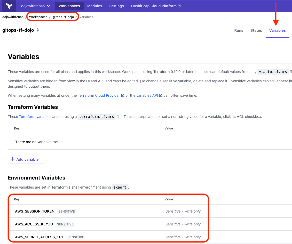Click the Add variable button

tap(26, 159)
